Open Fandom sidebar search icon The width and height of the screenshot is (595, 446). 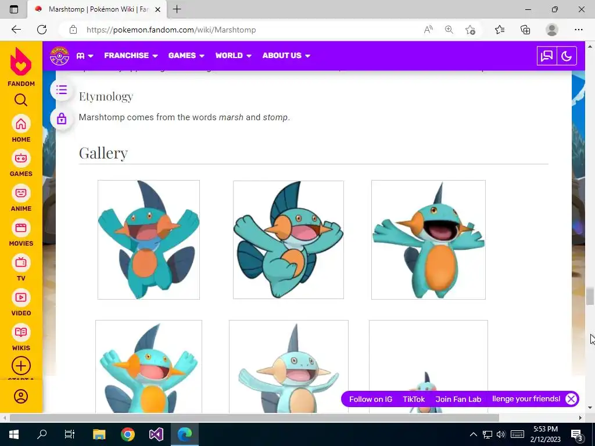tap(21, 100)
